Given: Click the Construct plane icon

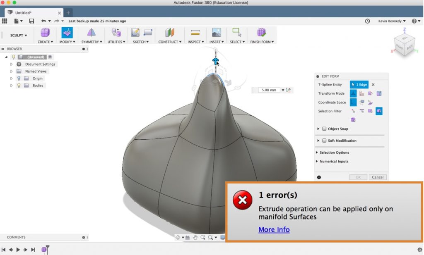Looking at the screenshot, I should pos(169,33).
